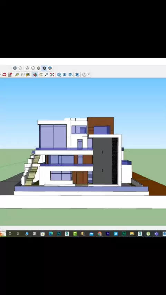Open Microsoft Store from taskbar

tap(43, 234)
